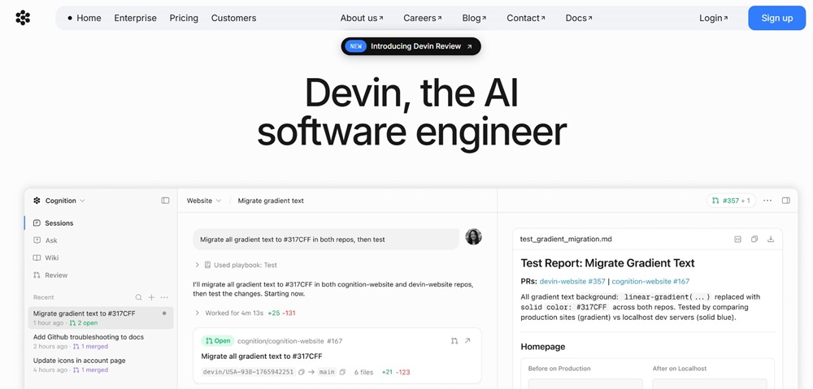This screenshot has width=813, height=389.
Task: Select the Add Github troubleshooting to docs session
Action: coord(89,337)
